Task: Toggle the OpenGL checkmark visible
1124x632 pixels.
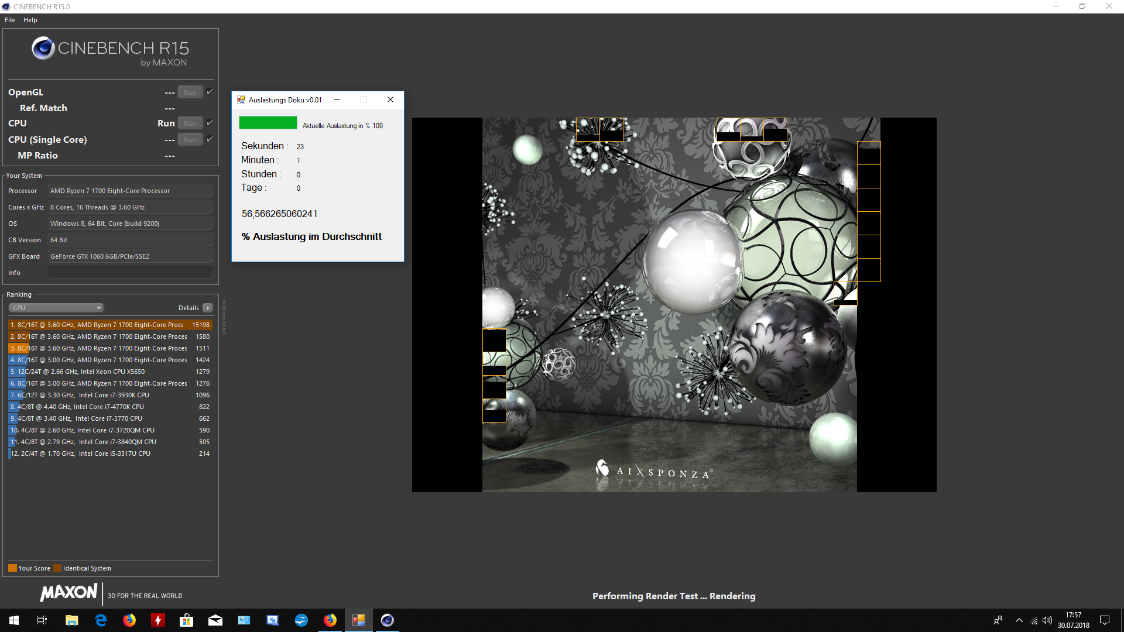Action: click(x=210, y=92)
